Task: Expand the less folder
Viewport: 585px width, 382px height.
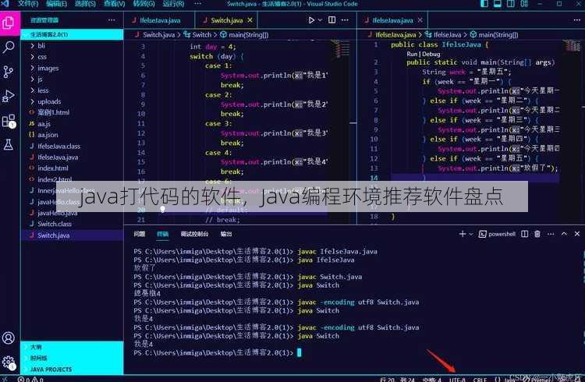Action: (x=72, y=90)
